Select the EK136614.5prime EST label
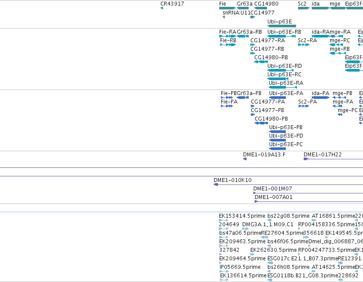This screenshot has width=363, height=282. click(x=243, y=276)
